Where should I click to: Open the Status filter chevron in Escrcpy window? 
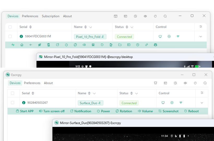(x=136, y=93)
